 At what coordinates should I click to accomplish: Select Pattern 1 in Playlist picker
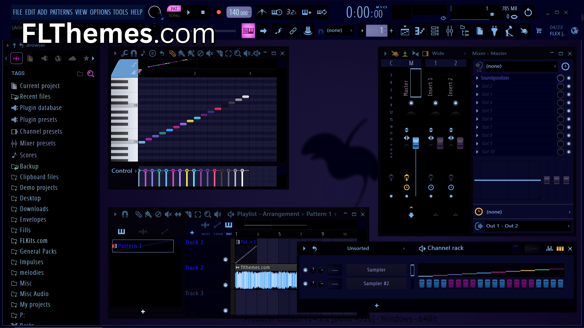[x=143, y=246]
